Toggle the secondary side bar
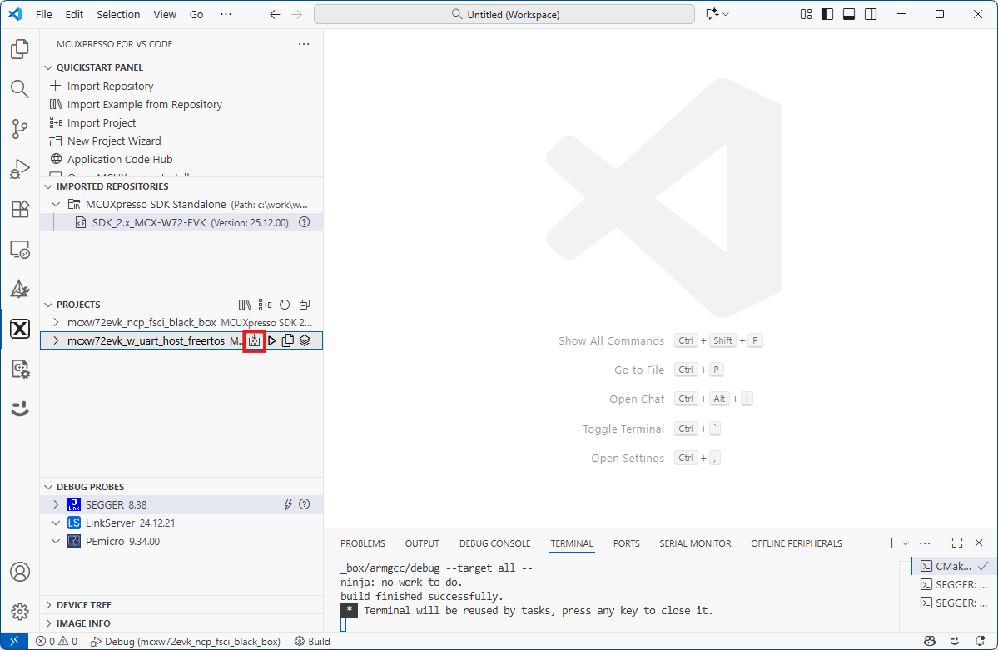Screen dimensions: 998x650 pos(871,14)
